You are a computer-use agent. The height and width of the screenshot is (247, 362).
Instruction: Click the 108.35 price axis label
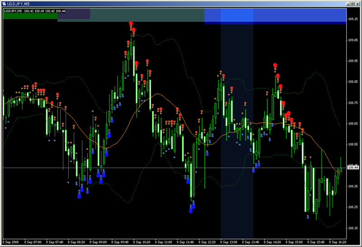353,186
